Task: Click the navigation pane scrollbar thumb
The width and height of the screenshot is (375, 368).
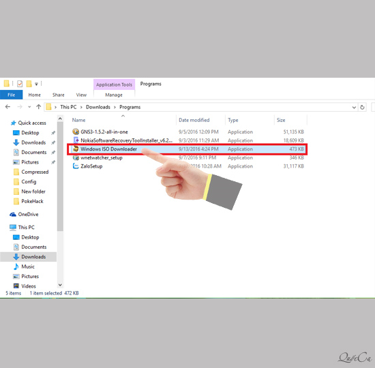Action: 60,177
